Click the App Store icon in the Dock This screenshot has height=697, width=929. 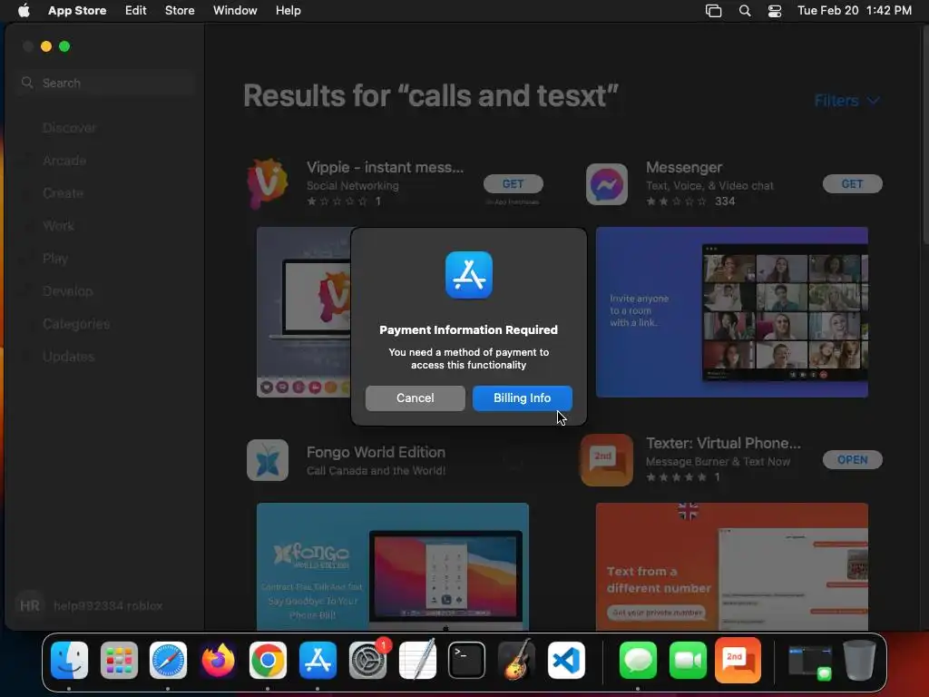click(318, 661)
